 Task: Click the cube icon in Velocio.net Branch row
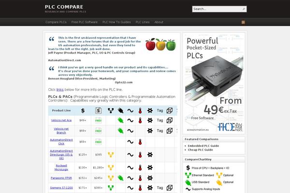click(x=170, y=131)
